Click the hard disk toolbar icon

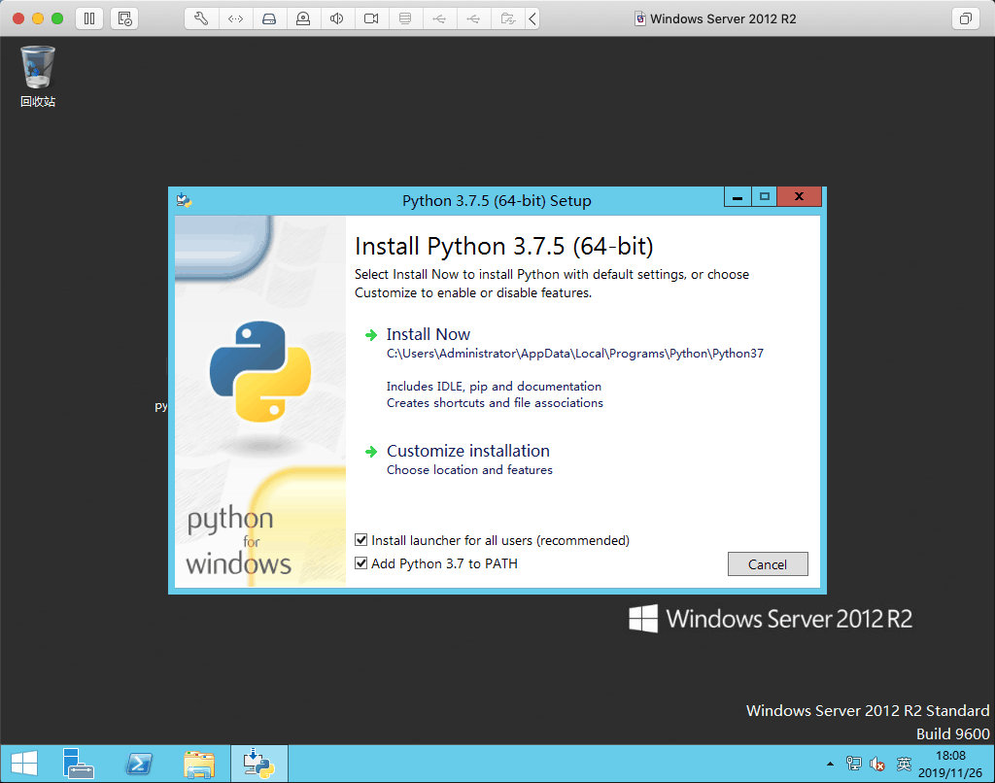click(269, 18)
